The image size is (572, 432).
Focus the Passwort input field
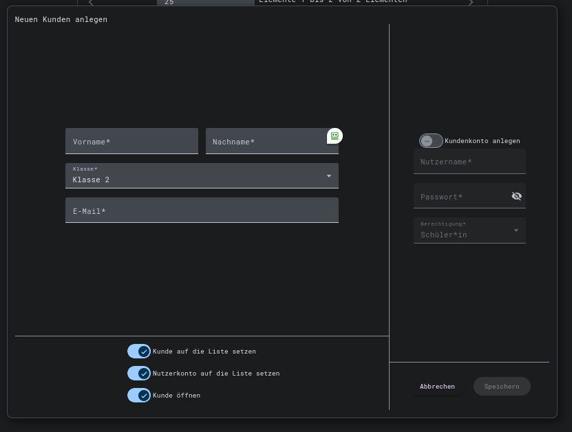(x=461, y=196)
